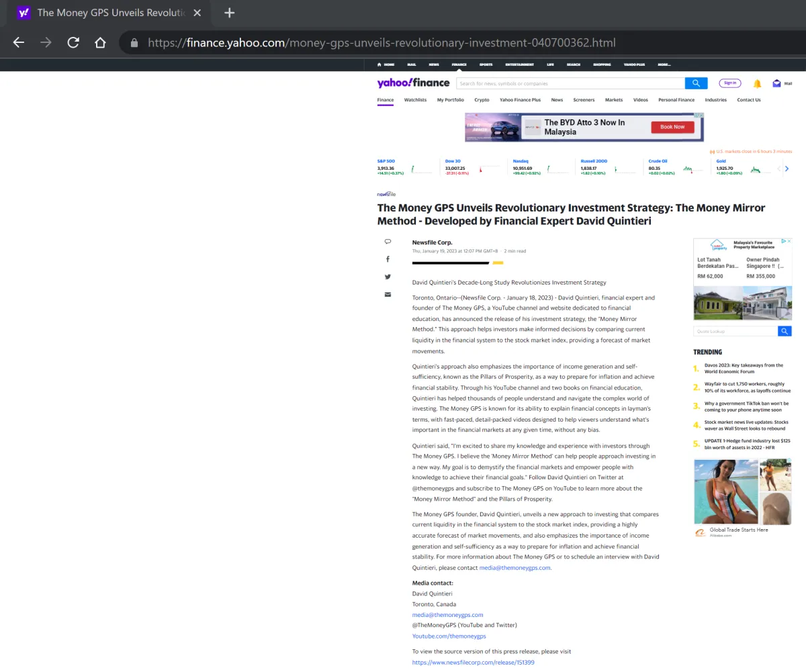
Task: Click the Sign in button
Action: pyautogui.click(x=729, y=83)
